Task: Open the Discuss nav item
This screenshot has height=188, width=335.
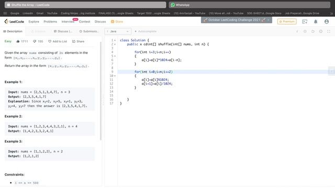Action: pos(100,21)
